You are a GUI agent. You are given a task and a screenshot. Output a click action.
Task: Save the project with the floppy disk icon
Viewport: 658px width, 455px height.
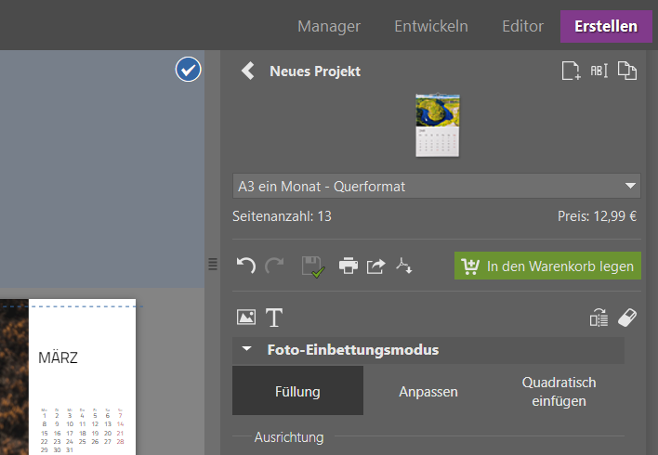(x=311, y=266)
